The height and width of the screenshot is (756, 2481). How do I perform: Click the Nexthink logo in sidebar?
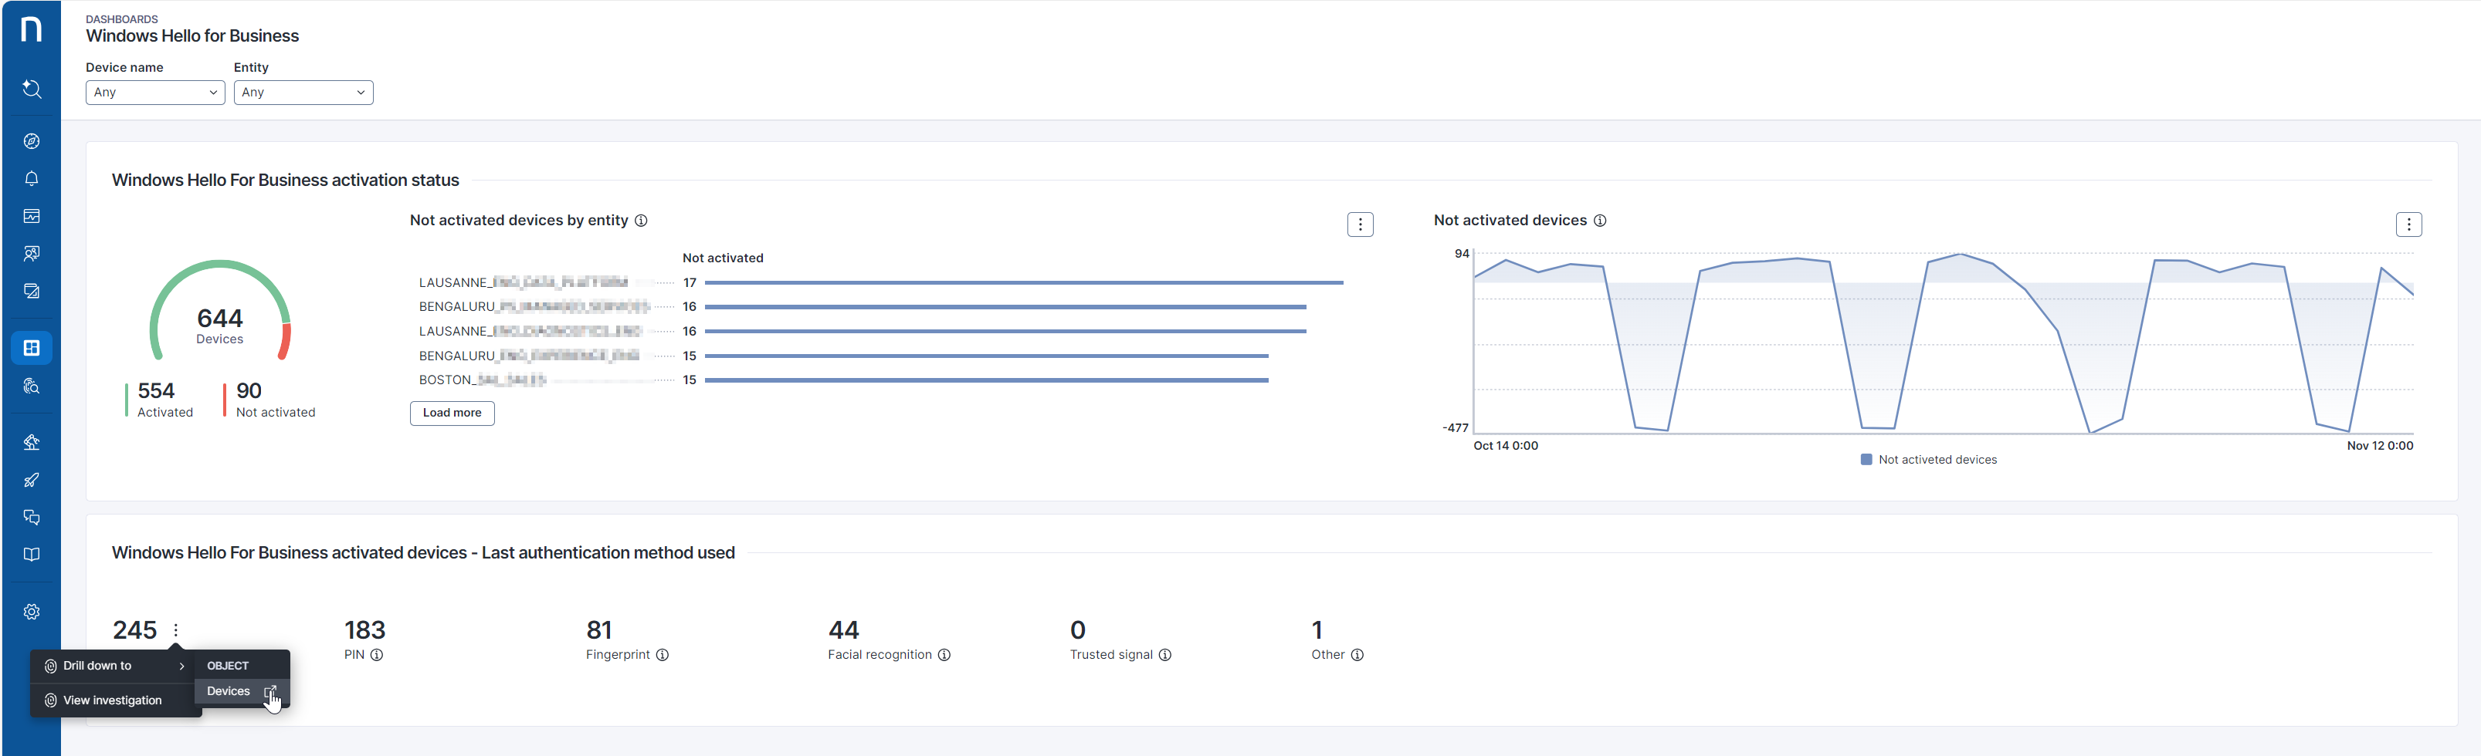[31, 29]
